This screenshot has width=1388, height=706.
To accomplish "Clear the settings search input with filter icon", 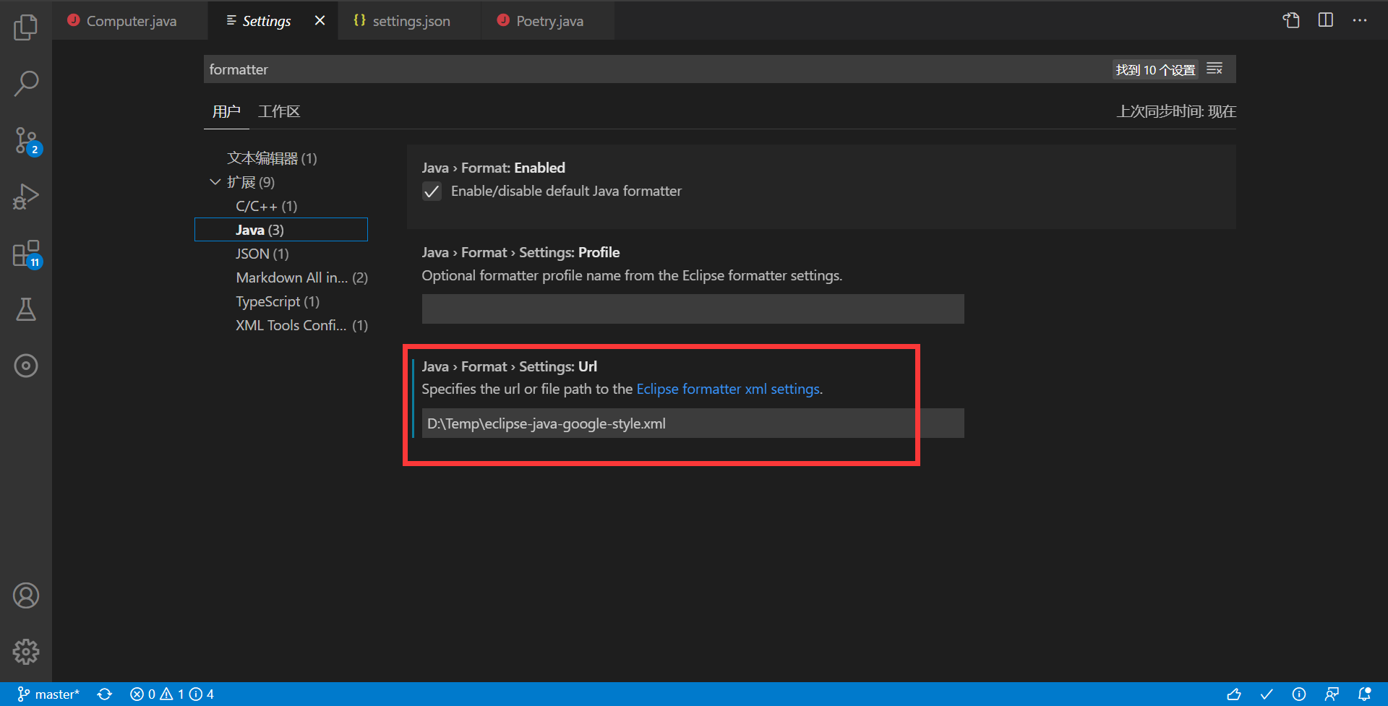I will [x=1215, y=69].
